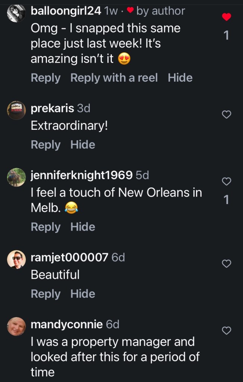Open balloongirl24's profile picture
The image size is (243, 382).
pos(17,13)
